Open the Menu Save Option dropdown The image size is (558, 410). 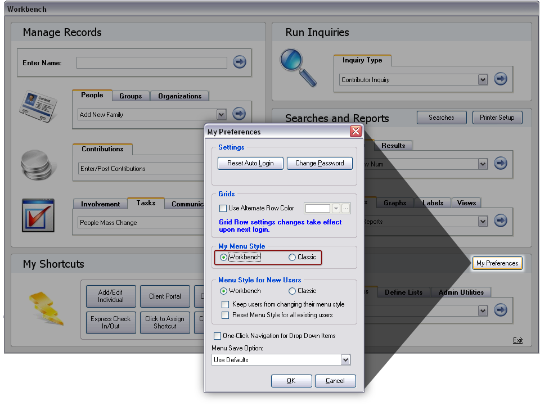345,360
